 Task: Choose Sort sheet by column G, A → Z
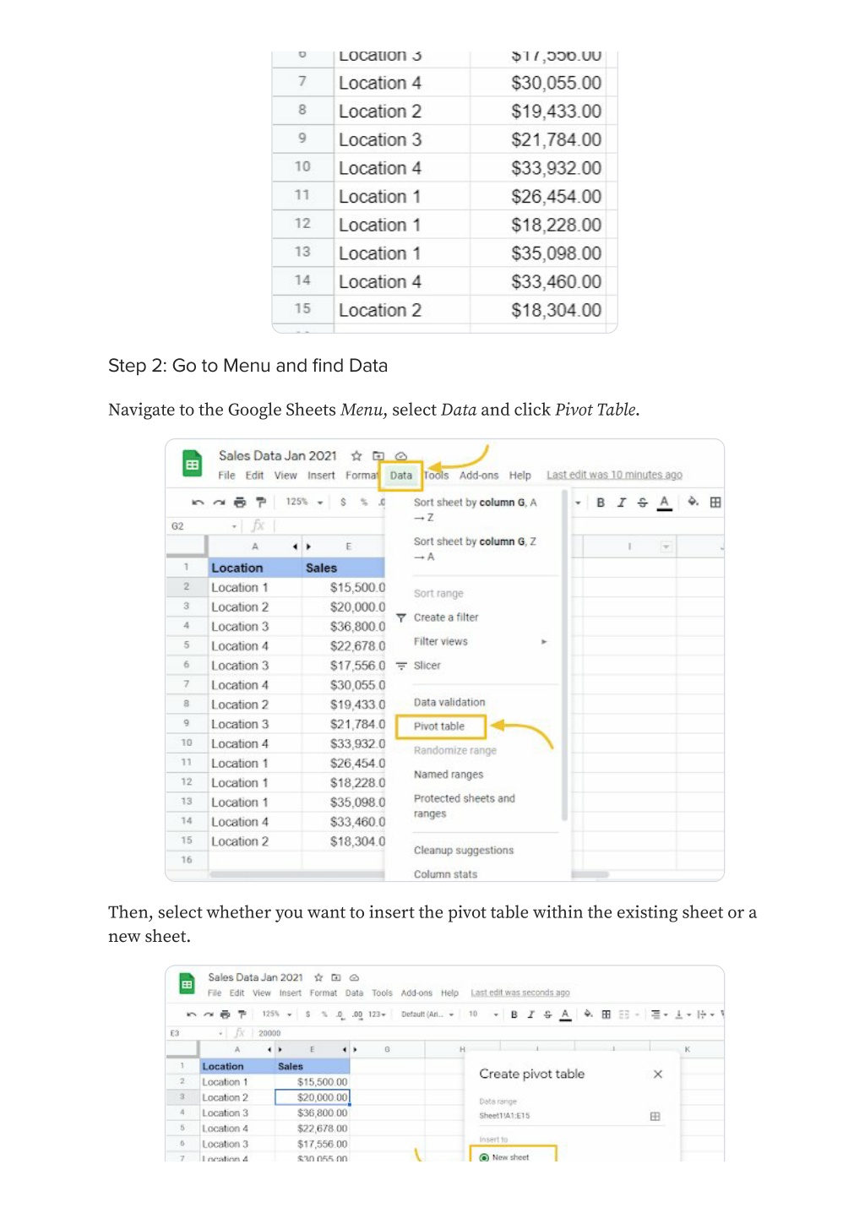click(475, 509)
